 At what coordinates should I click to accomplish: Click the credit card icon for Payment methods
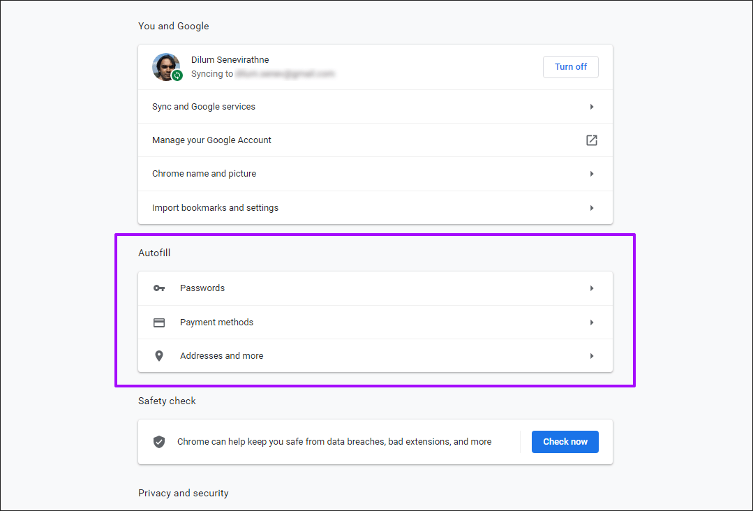tap(159, 323)
